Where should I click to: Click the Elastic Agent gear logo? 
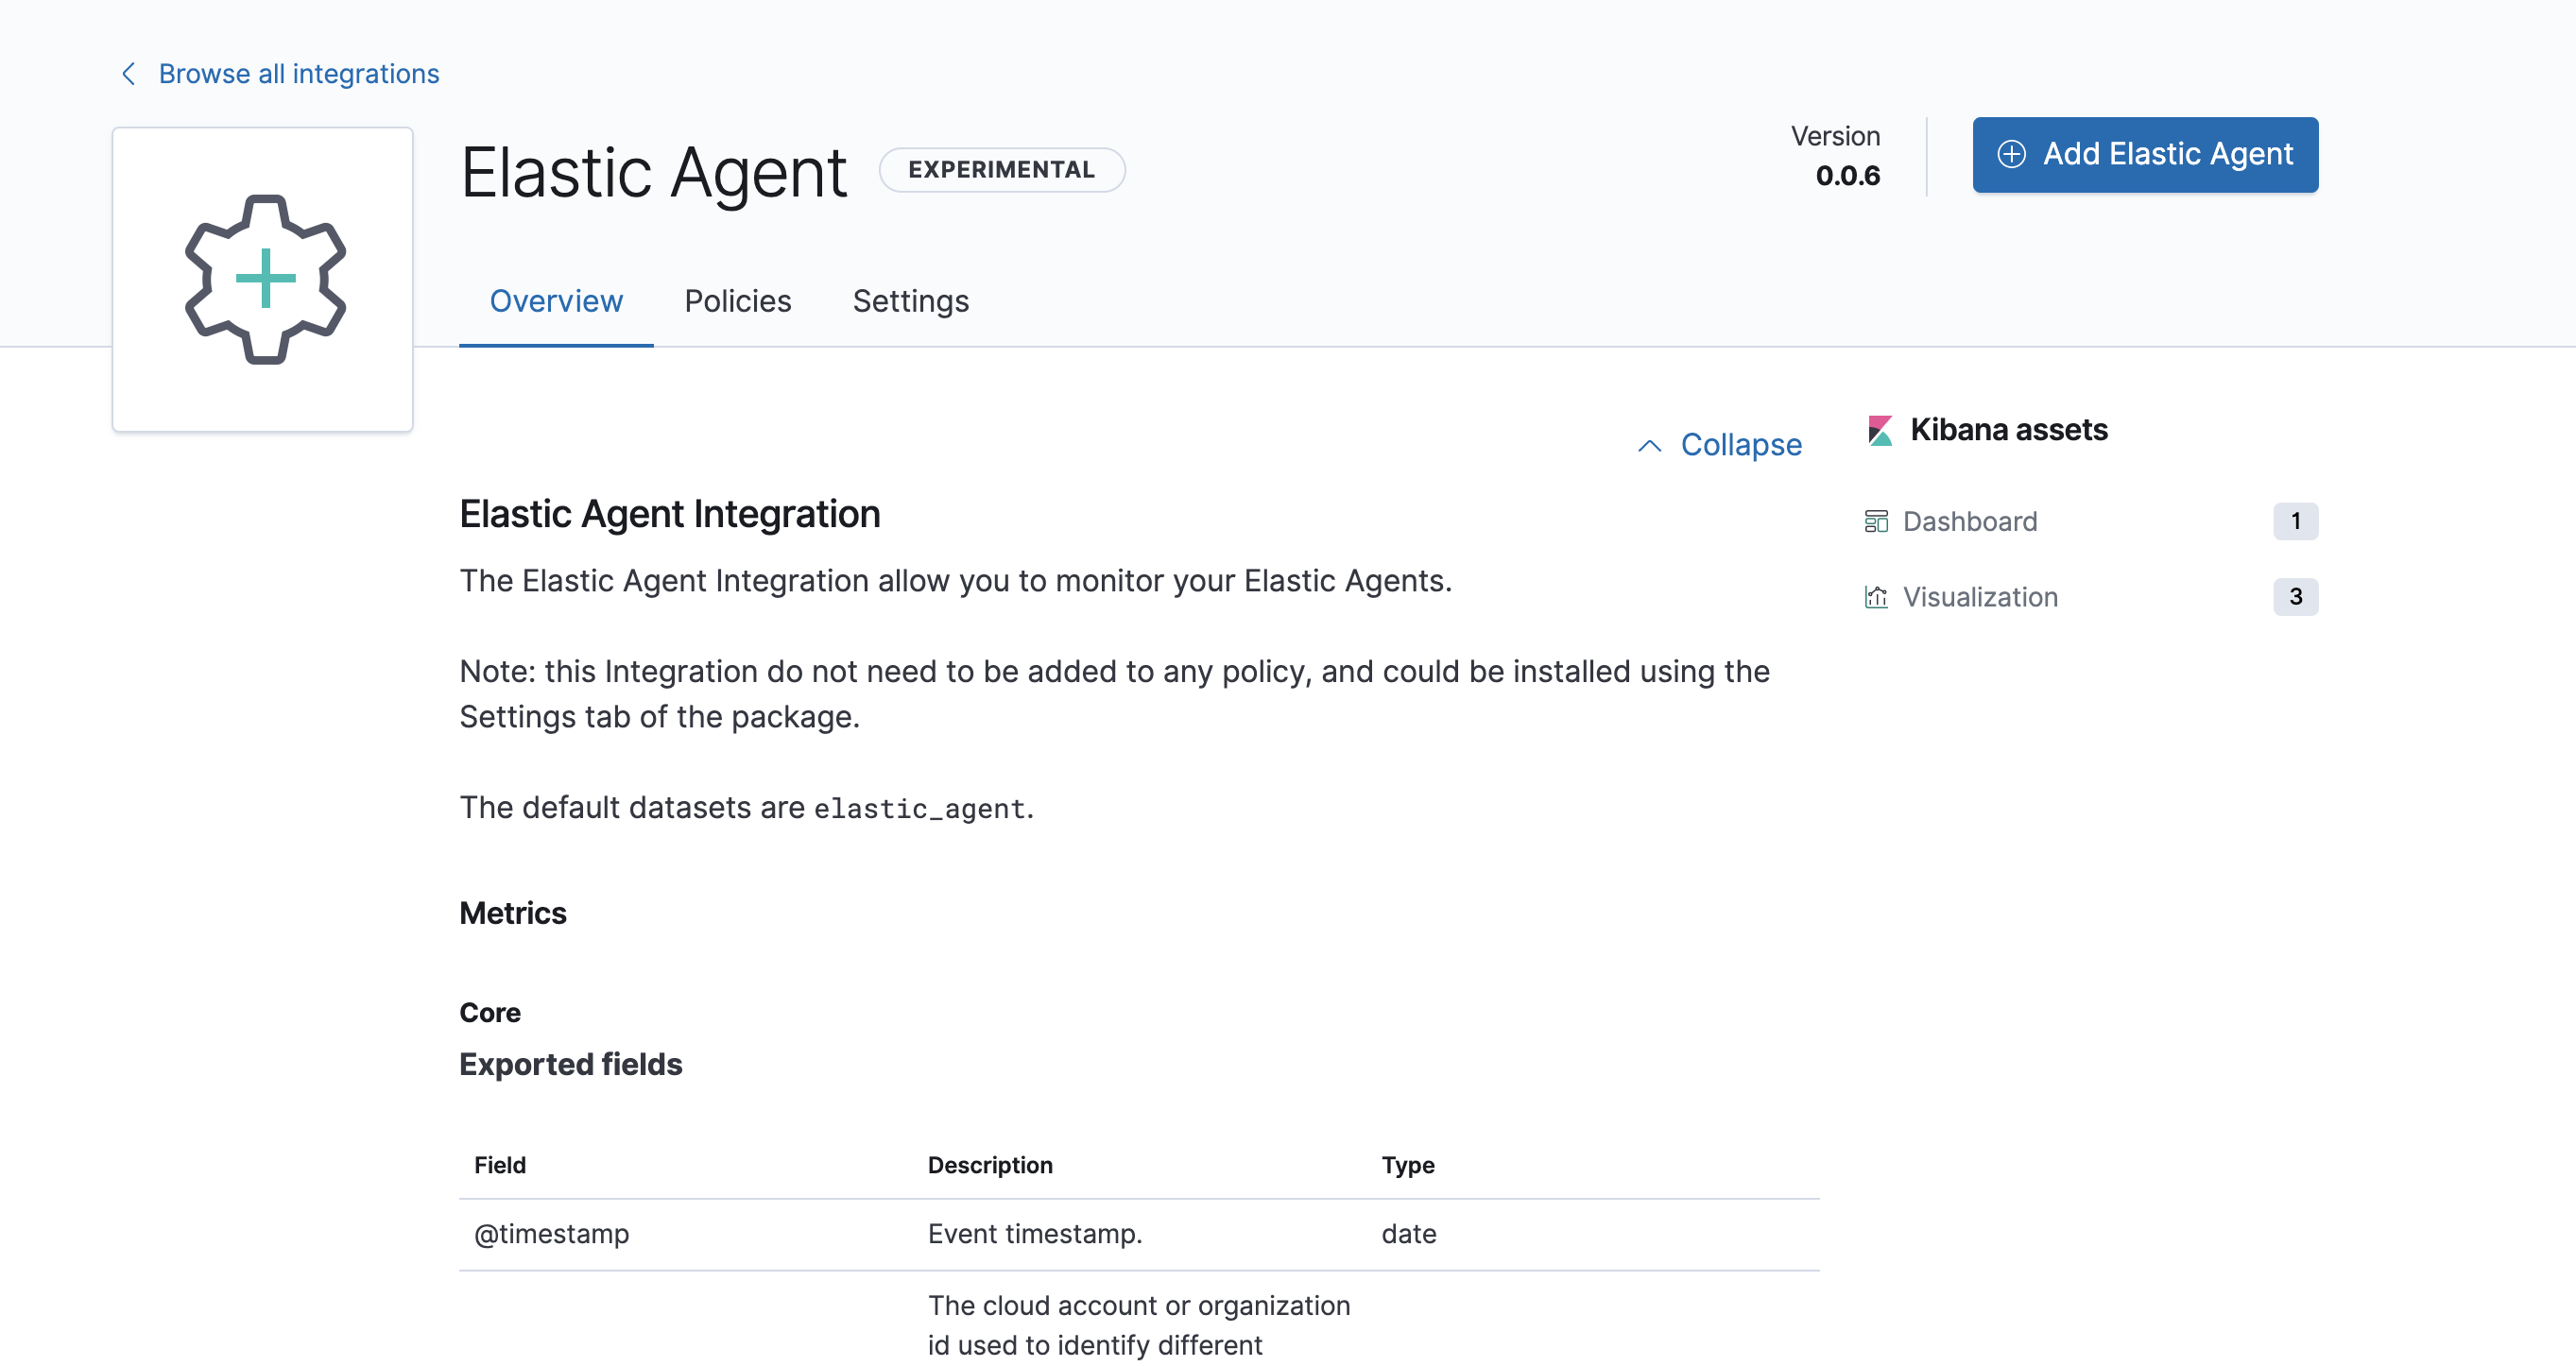pos(265,279)
